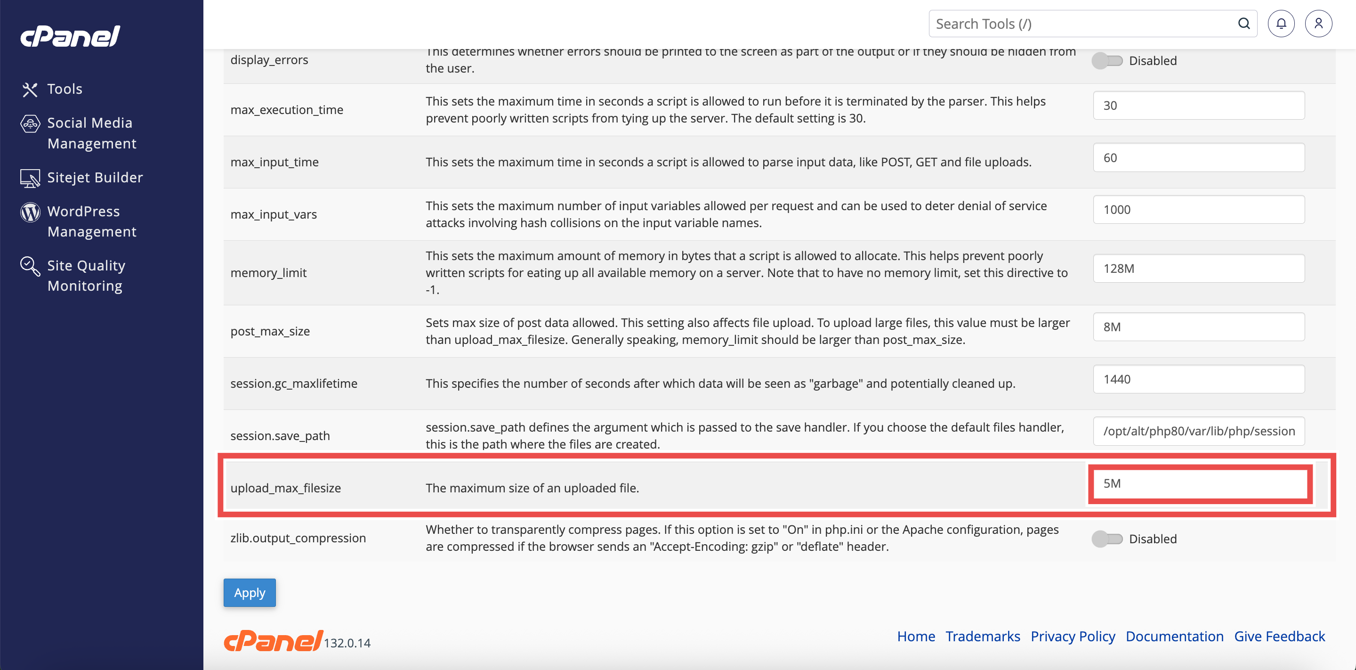The width and height of the screenshot is (1356, 670).
Task: Open the Site Quality Monitoring magnifier icon
Action: pos(30,267)
